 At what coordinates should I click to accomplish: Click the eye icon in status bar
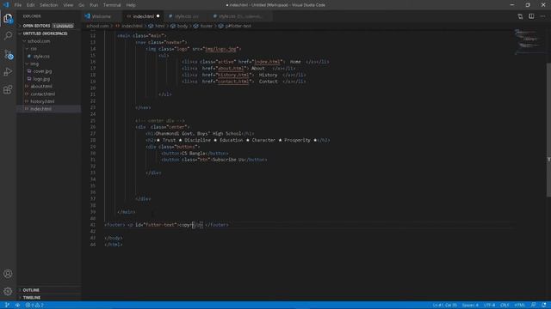[x=17, y=306]
